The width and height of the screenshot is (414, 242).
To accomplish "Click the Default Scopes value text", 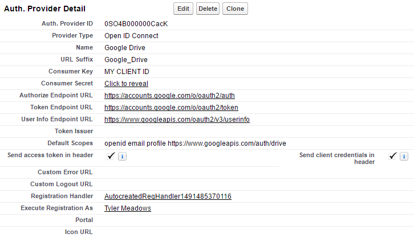I will [195, 143].
